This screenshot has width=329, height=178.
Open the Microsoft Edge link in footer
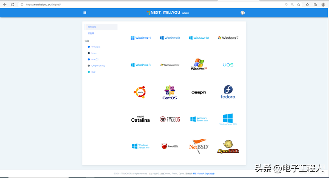point(205,174)
